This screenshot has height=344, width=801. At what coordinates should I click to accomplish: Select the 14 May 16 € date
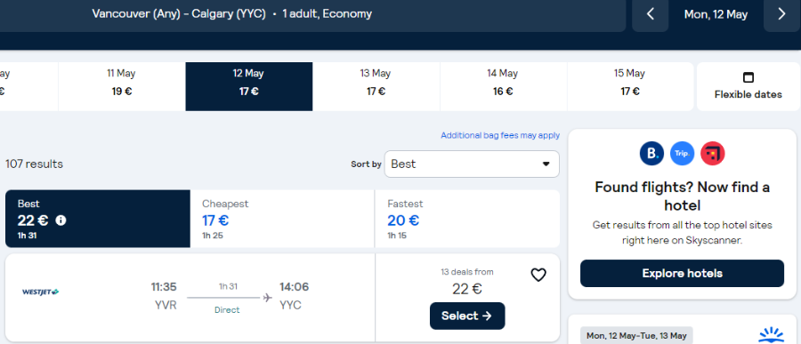(x=503, y=86)
